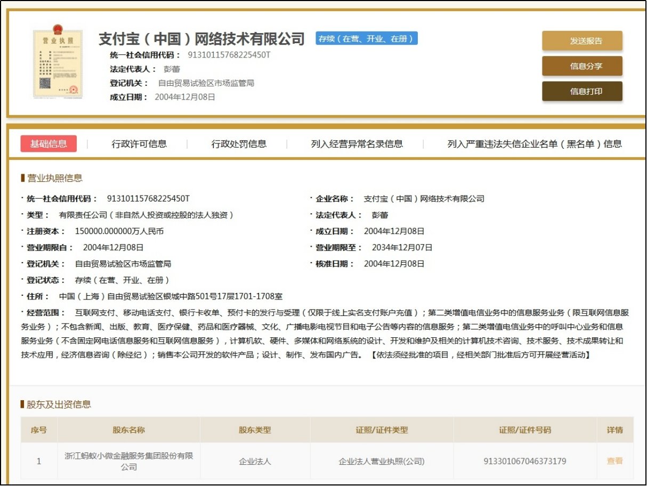Click the 信息打印 button

582,91
